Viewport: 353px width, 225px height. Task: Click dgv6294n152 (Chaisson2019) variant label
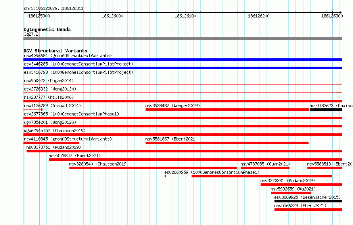tap(55, 131)
